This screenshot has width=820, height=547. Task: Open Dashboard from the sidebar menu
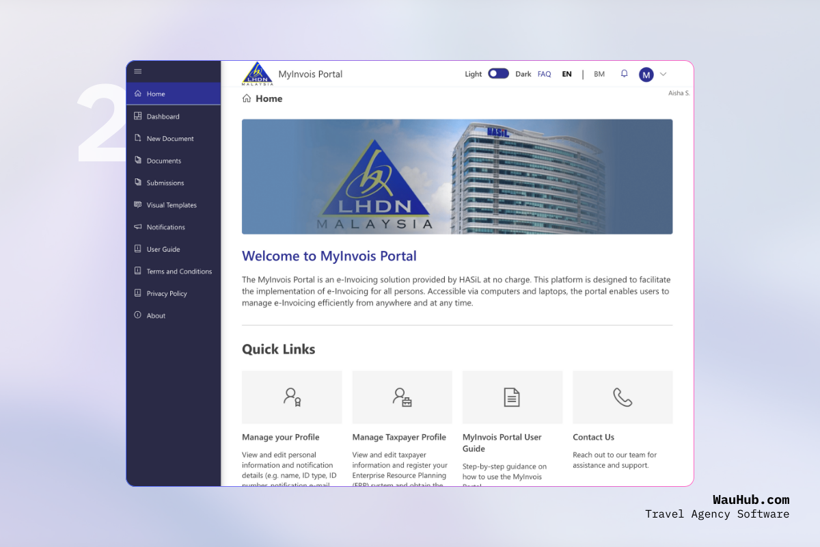coord(174,116)
